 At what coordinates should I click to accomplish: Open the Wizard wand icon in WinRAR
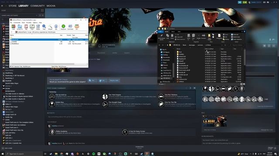(50, 27)
